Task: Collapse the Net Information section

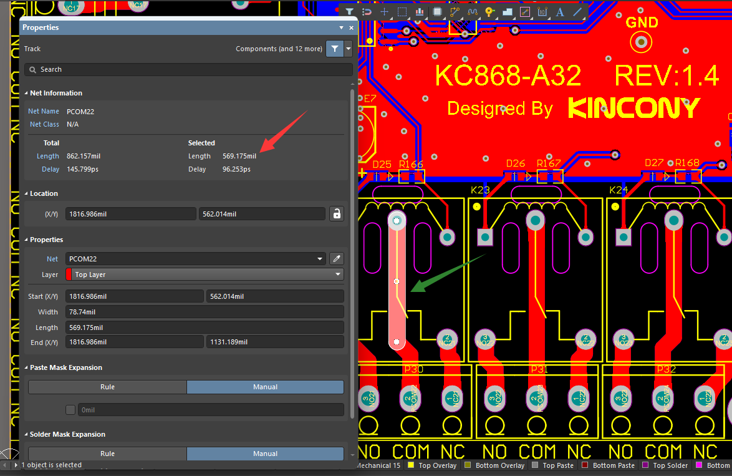Action: 26,93
